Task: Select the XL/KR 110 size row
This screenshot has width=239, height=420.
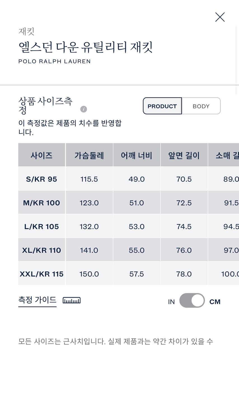Action: 41,250
